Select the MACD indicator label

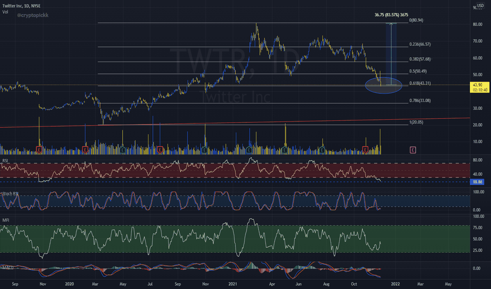[7, 267]
